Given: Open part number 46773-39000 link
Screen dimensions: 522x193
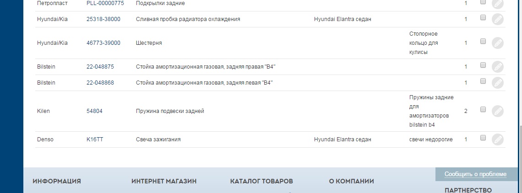Looking at the screenshot, I should (x=103, y=43).
